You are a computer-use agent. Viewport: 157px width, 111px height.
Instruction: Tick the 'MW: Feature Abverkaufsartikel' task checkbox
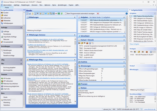point(131,16)
